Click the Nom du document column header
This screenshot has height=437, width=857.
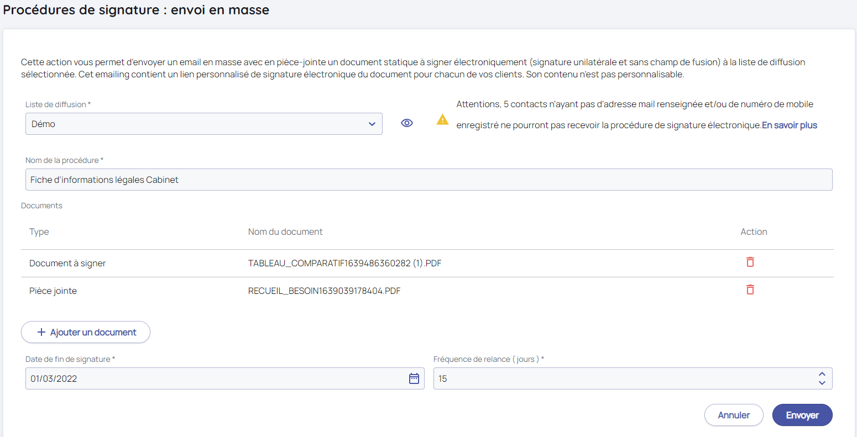click(x=285, y=232)
